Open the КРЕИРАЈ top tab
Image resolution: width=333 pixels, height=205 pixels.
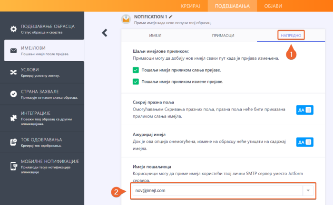pos(190,6)
